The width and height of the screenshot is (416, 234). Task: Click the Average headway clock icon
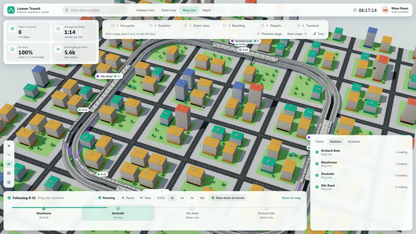[58, 29]
